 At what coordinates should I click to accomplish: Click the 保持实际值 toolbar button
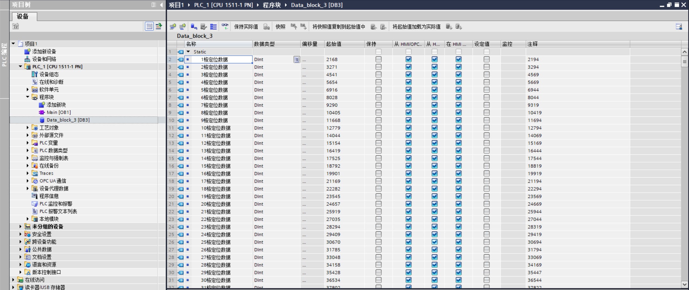click(x=246, y=27)
